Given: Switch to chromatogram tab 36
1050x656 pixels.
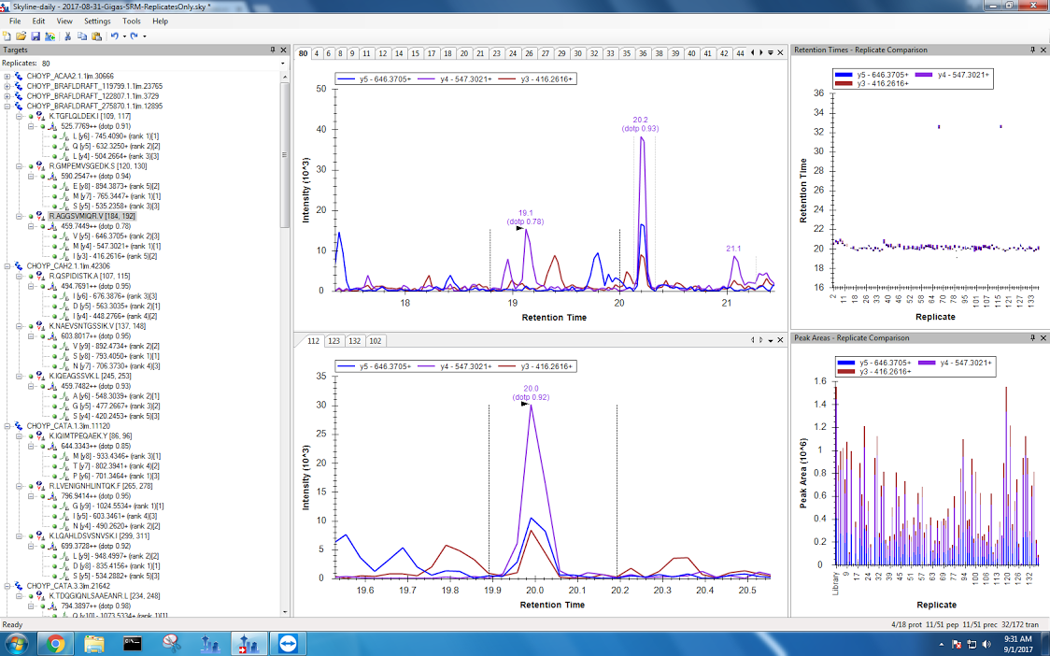Looking at the screenshot, I should 643,53.
